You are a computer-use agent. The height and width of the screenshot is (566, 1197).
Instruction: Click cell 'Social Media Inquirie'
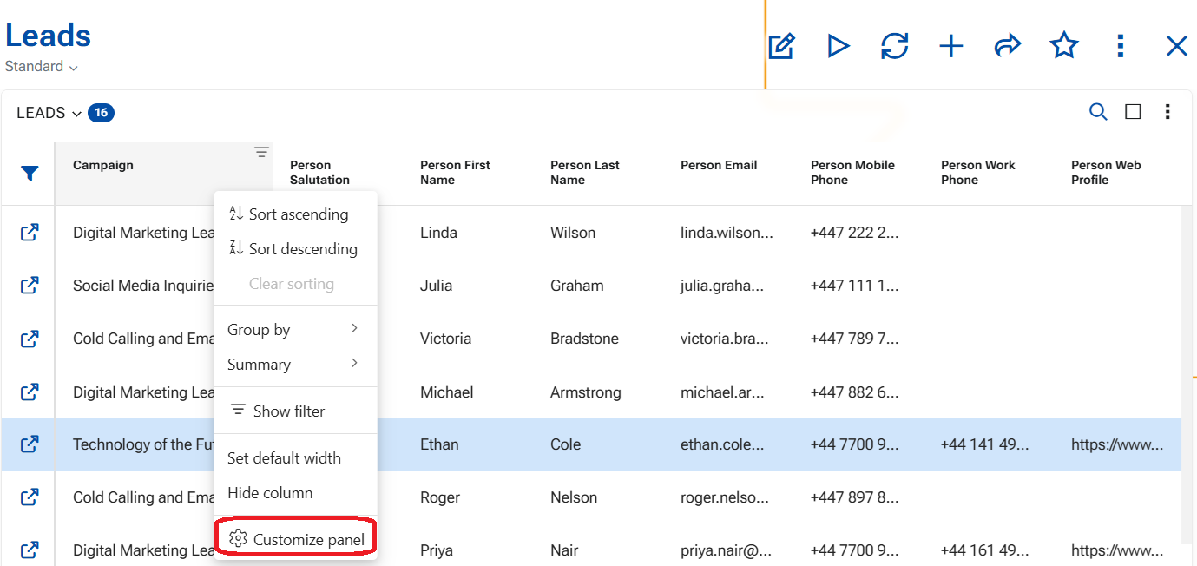[x=143, y=286]
